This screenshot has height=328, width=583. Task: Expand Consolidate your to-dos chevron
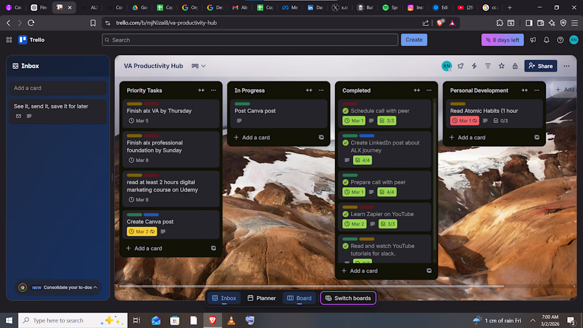click(95, 288)
